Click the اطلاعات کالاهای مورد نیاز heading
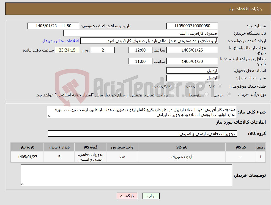Image resolution: width=271 pixels, height=205 pixels. [x=241, y=122]
